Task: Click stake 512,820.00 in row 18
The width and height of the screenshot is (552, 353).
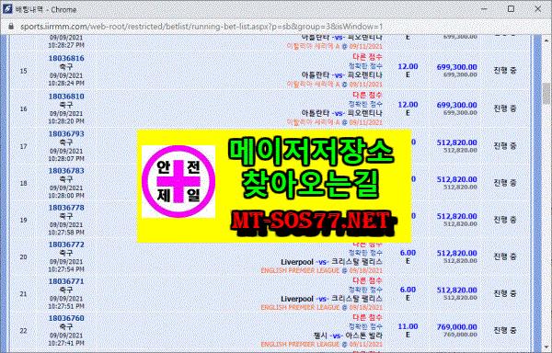Action: pos(456,179)
